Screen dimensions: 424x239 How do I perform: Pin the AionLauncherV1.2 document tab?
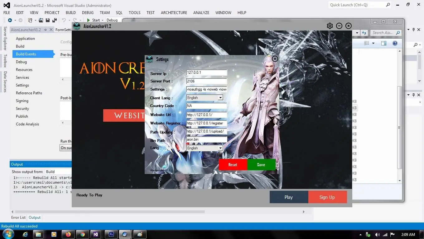click(45, 30)
